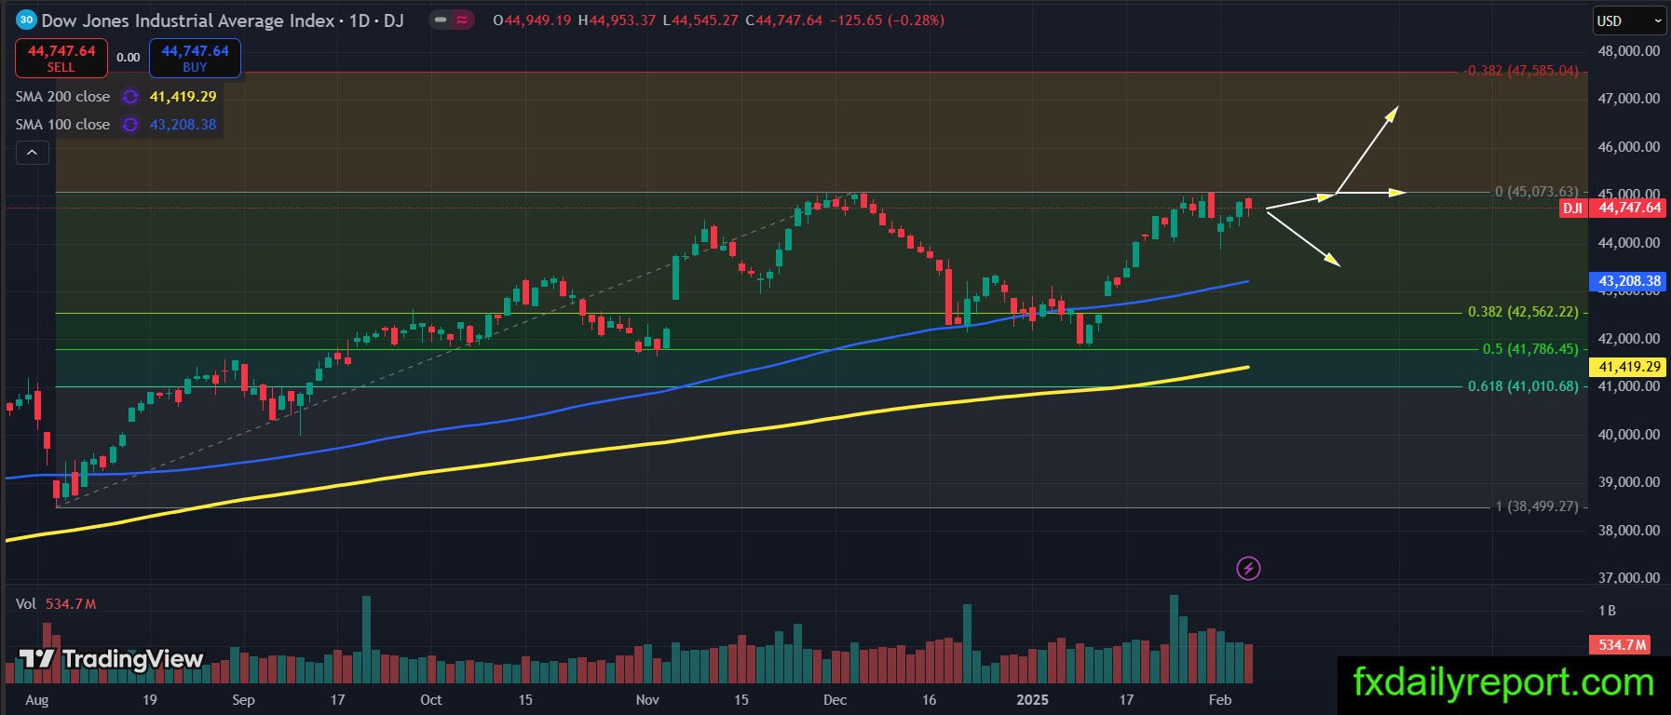Click the SMA 200 value 41,419.29 in legend
1671x715 pixels.
click(x=183, y=97)
